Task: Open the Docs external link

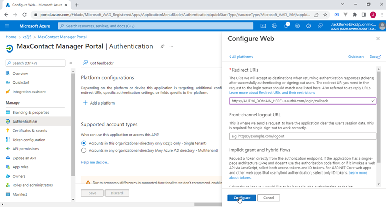Action: point(375,57)
